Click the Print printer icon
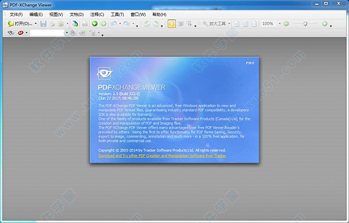Screen dimensions: 349x223 click(x=52, y=24)
